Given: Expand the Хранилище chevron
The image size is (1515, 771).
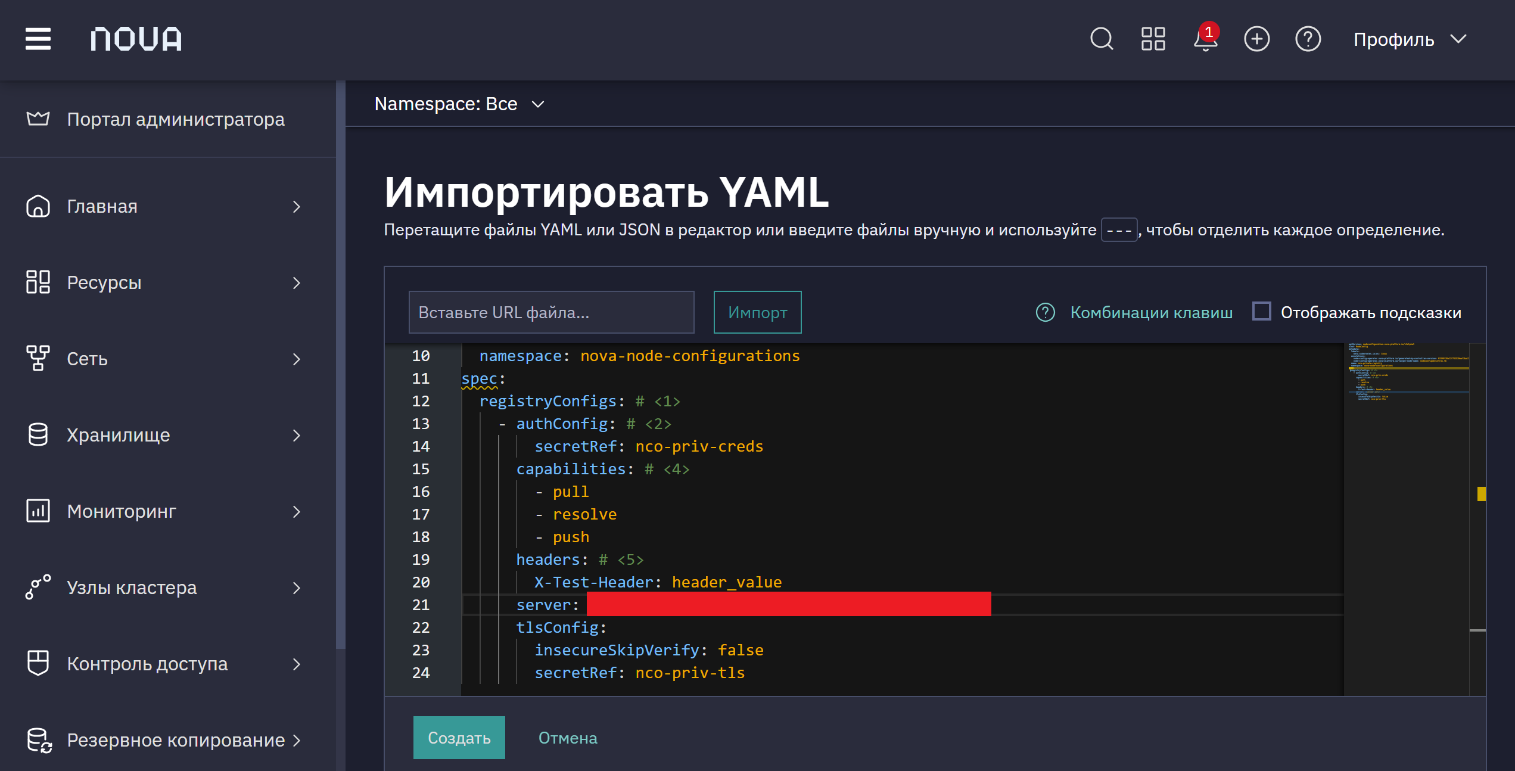Looking at the screenshot, I should click(x=297, y=436).
